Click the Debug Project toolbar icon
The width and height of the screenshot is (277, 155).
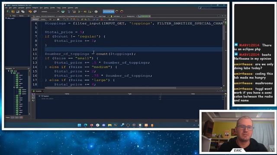point(85,12)
